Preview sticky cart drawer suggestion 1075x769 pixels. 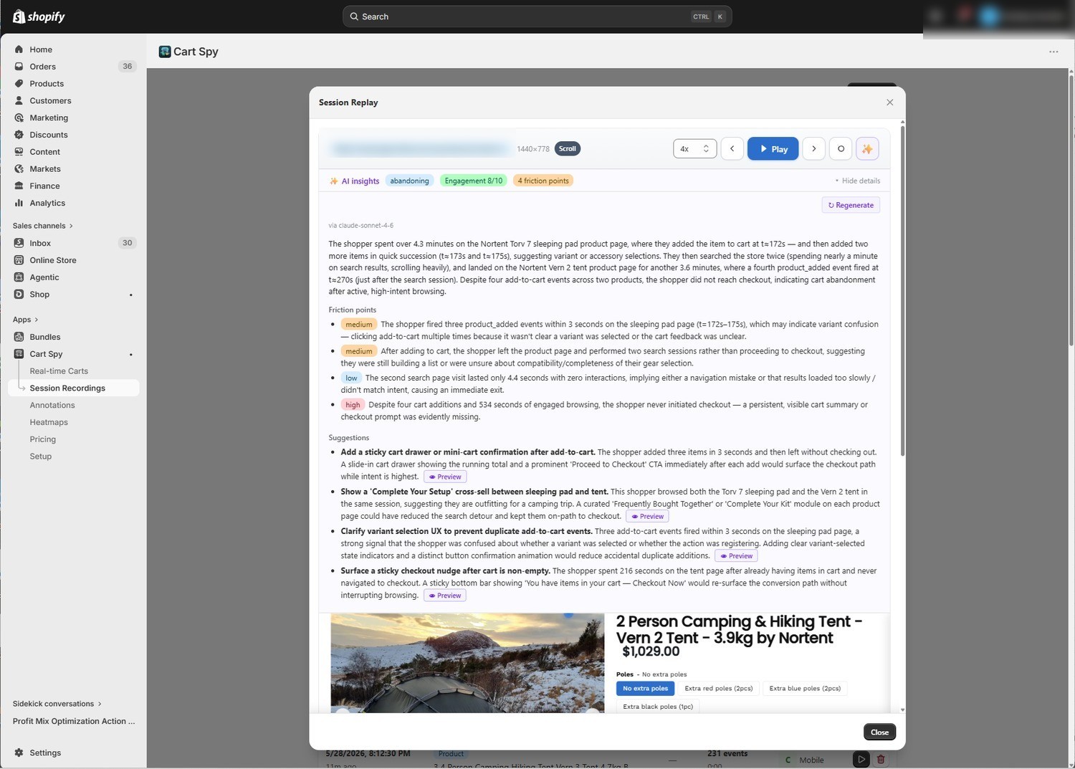coord(445,477)
